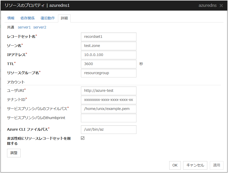Open the server2 settings link
The image size is (228, 173).
pyautogui.click(x=40, y=27)
